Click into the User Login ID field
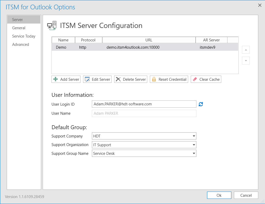 (144, 104)
